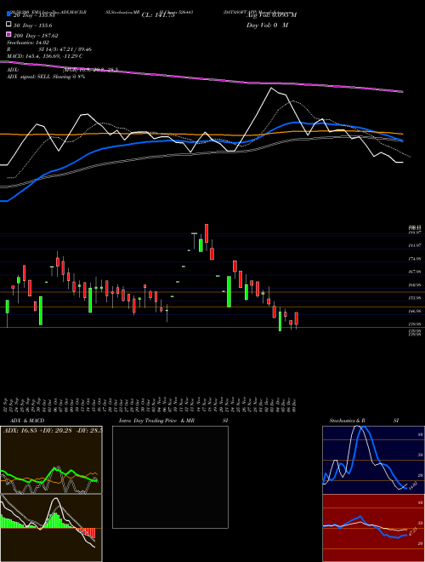Click the white 50 Day legend swatch
Viewport: 425px width, 562px height.
pos(8,25)
